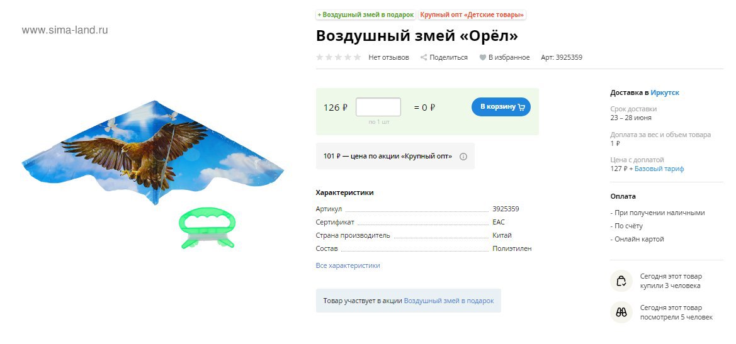Click the shopping cart icon in В корзину
The height and width of the screenshot is (344, 736).
point(521,107)
